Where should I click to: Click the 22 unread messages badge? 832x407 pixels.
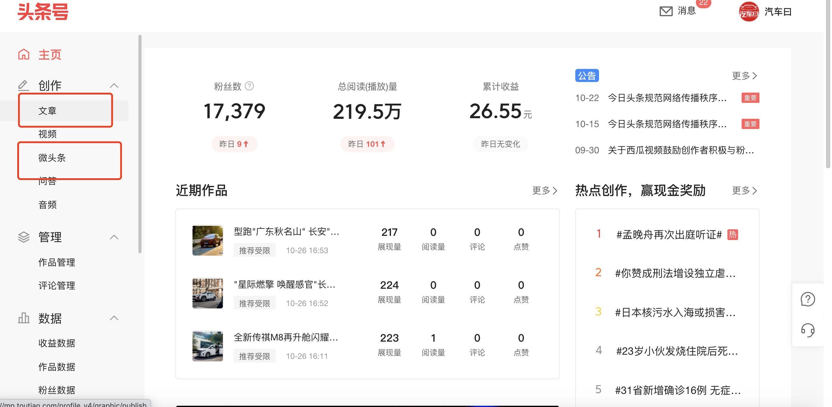click(x=703, y=3)
